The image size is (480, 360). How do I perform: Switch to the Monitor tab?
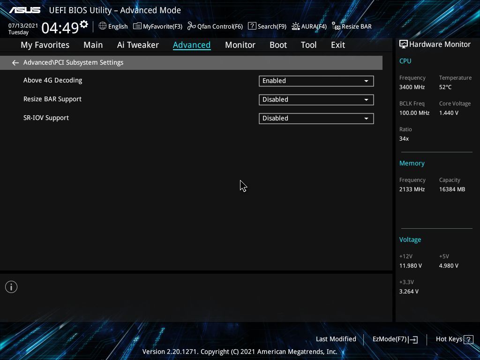tap(240, 45)
